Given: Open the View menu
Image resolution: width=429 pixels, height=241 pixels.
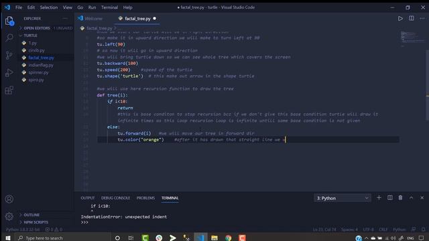Looking at the screenshot, I should click(67, 7).
